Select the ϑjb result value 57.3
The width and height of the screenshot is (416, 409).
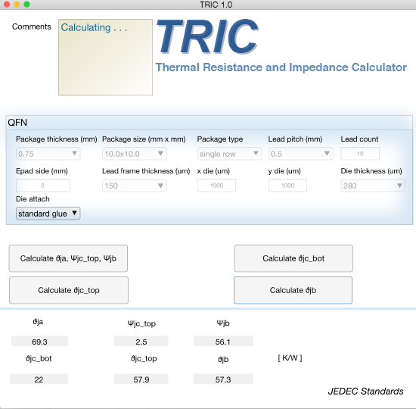(x=223, y=379)
